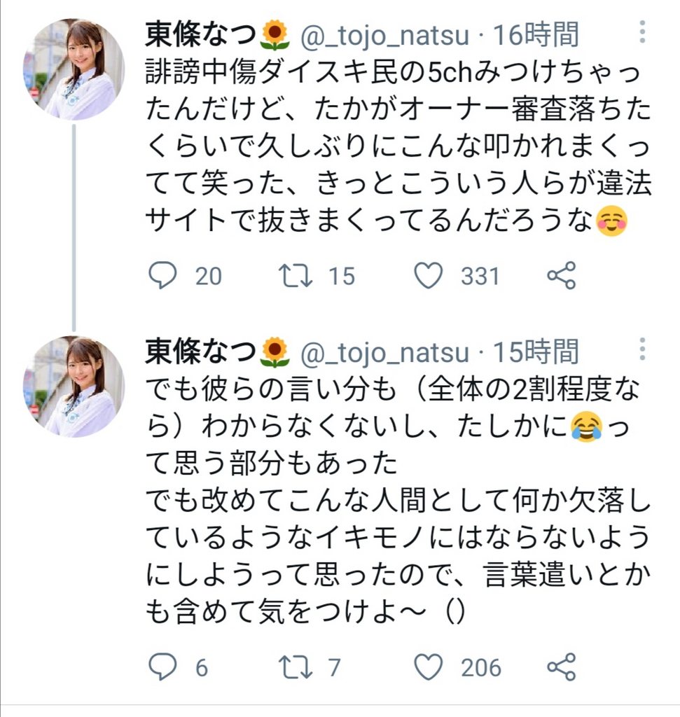
Task: Open @_tojo_natsu handle in first tweet
Action: (384, 36)
